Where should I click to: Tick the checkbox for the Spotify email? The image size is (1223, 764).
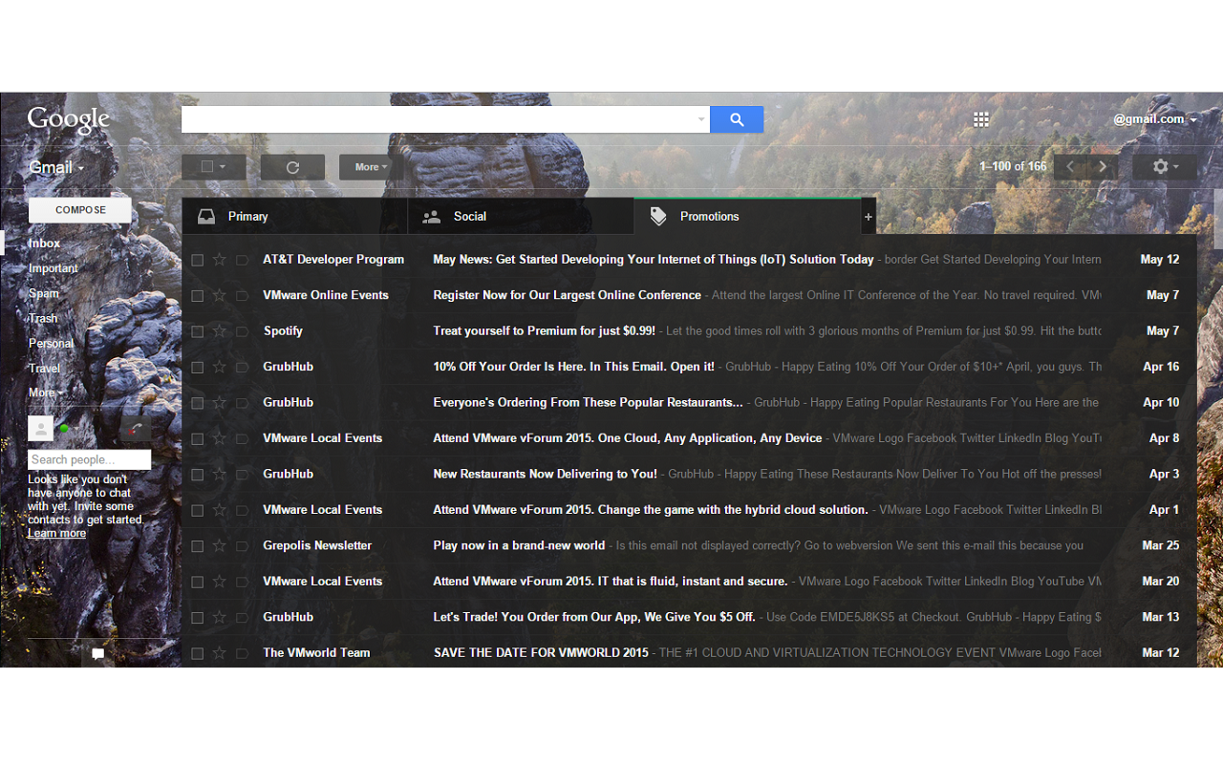197,331
